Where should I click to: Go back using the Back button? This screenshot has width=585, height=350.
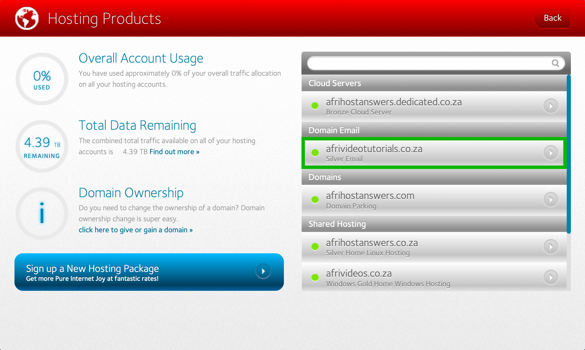click(x=552, y=18)
